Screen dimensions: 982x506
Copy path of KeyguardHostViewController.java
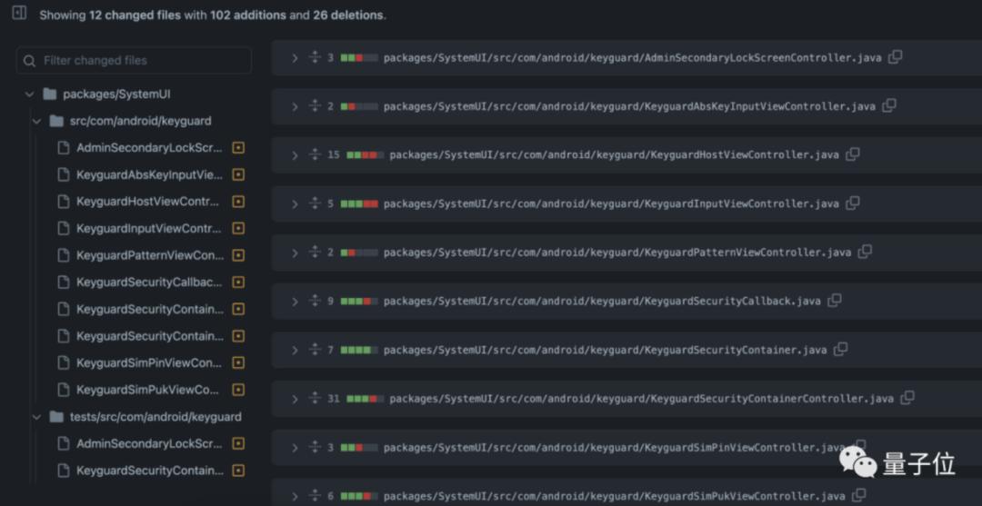pyautogui.click(x=852, y=154)
